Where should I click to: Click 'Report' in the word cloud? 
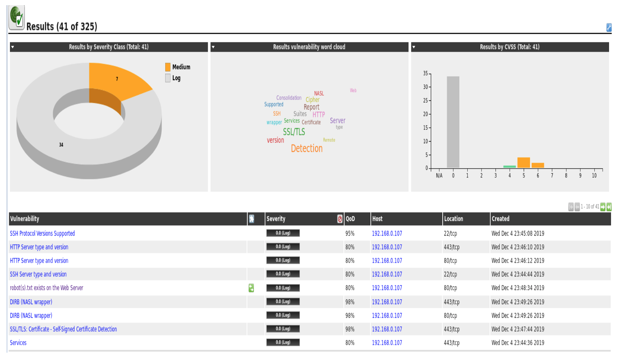[312, 107]
